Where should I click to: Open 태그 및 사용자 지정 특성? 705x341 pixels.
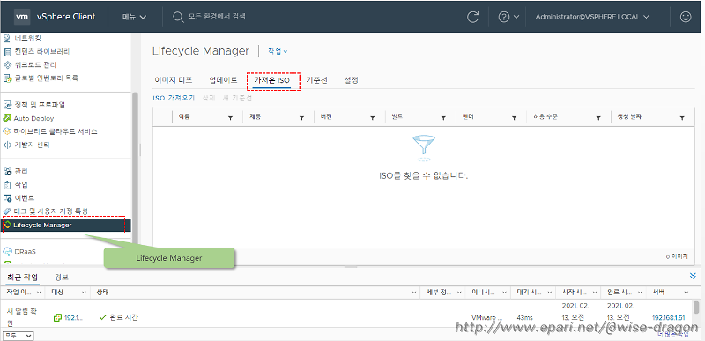coord(50,211)
